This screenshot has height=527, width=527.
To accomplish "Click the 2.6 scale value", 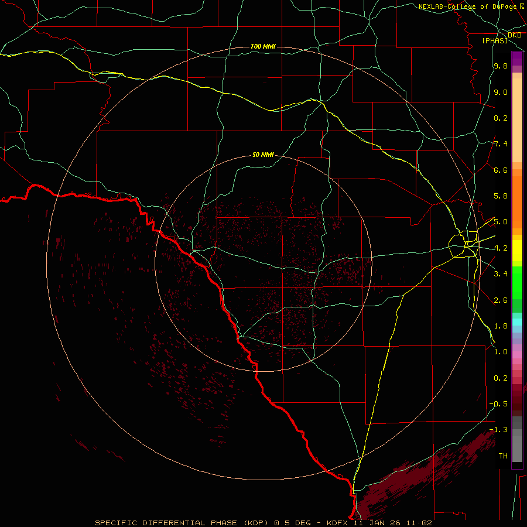I will [501, 300].
